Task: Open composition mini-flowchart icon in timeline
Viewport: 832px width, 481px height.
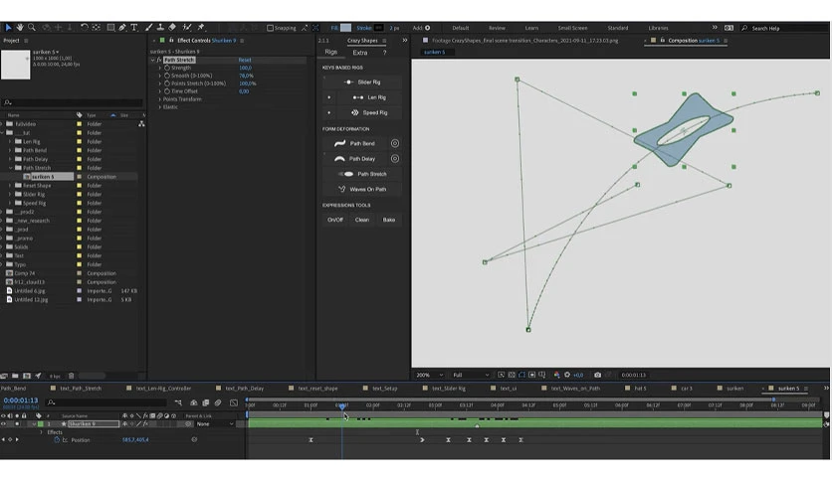Action: pos(178,403)
